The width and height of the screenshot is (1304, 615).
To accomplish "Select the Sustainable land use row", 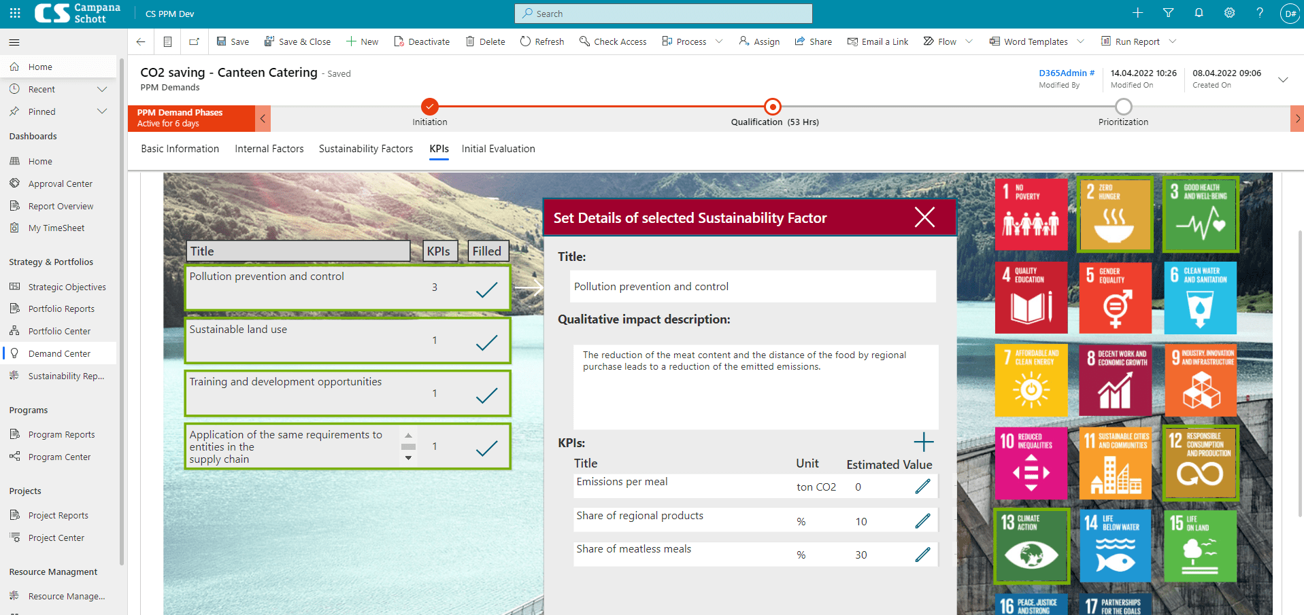I will (348, 340).
